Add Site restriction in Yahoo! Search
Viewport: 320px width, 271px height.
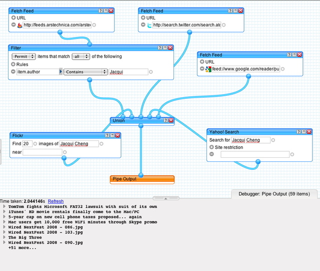pyautogui.click(x=211, y=147)
